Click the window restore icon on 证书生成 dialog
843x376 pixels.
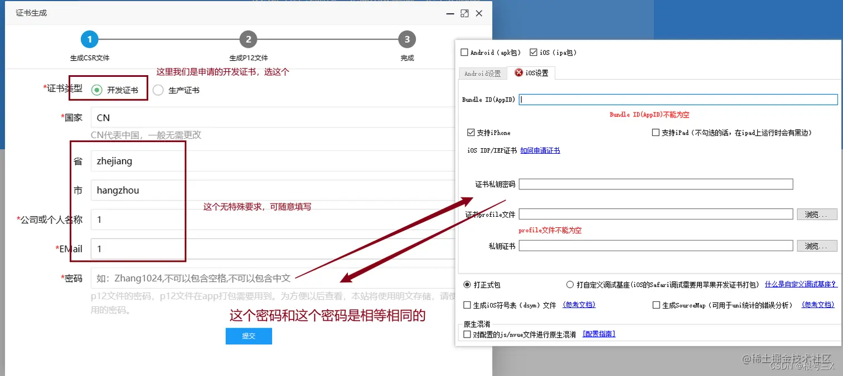464,13
